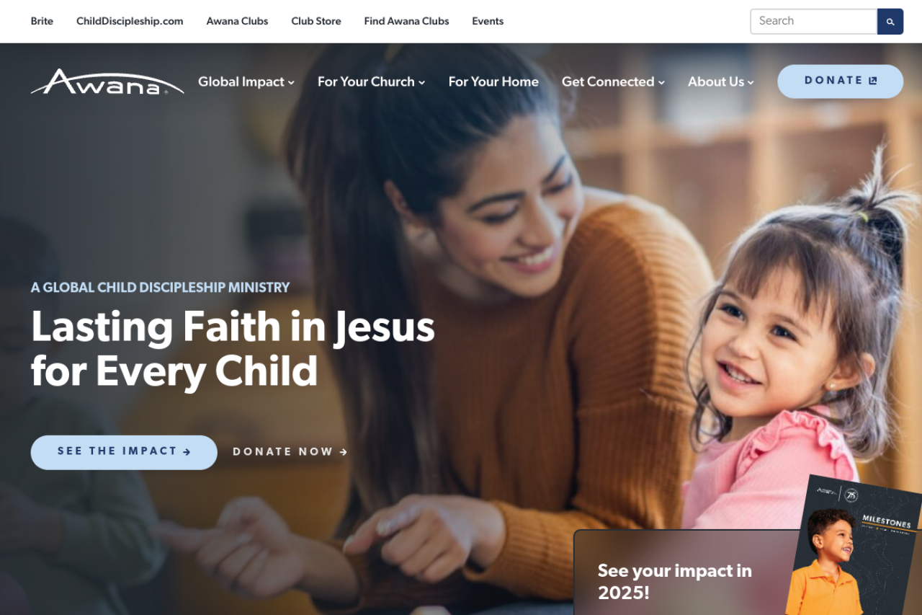
Task: Open Find Awana Clubs link
Action: (406, 21)
